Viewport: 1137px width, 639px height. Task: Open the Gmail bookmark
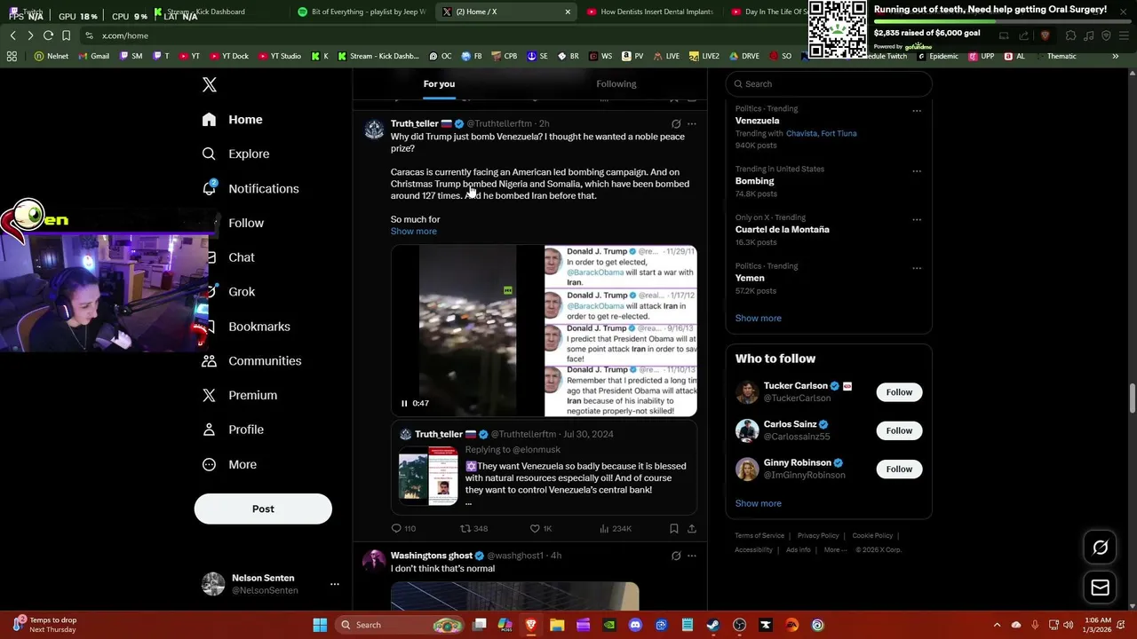(x=94, y=56)
